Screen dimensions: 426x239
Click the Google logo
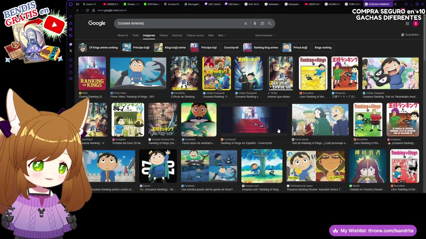pos(97,23)
